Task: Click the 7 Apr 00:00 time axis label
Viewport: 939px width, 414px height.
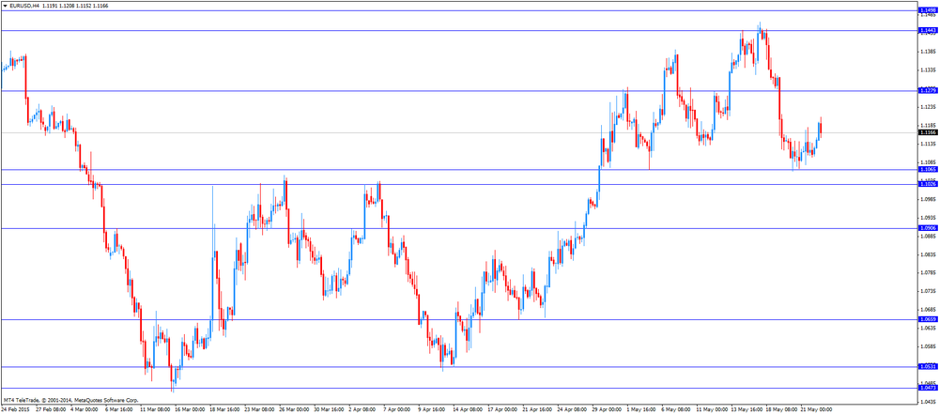Action: (x=394, y=410)
